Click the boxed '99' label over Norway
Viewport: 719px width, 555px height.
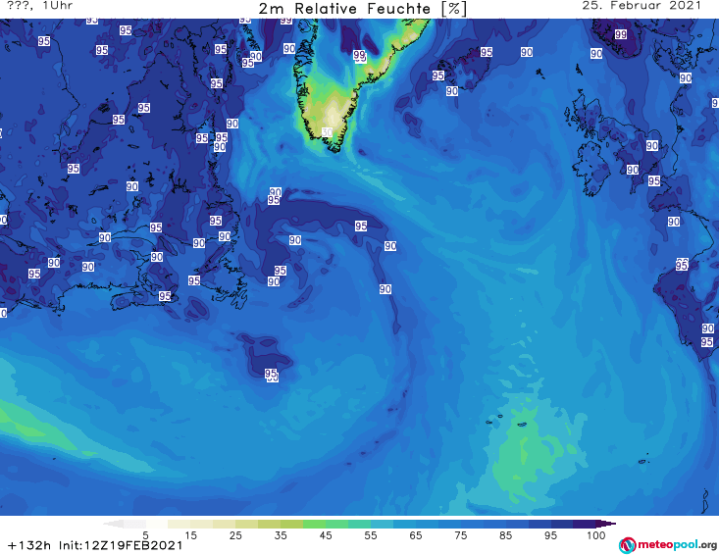tap(621, 34)
